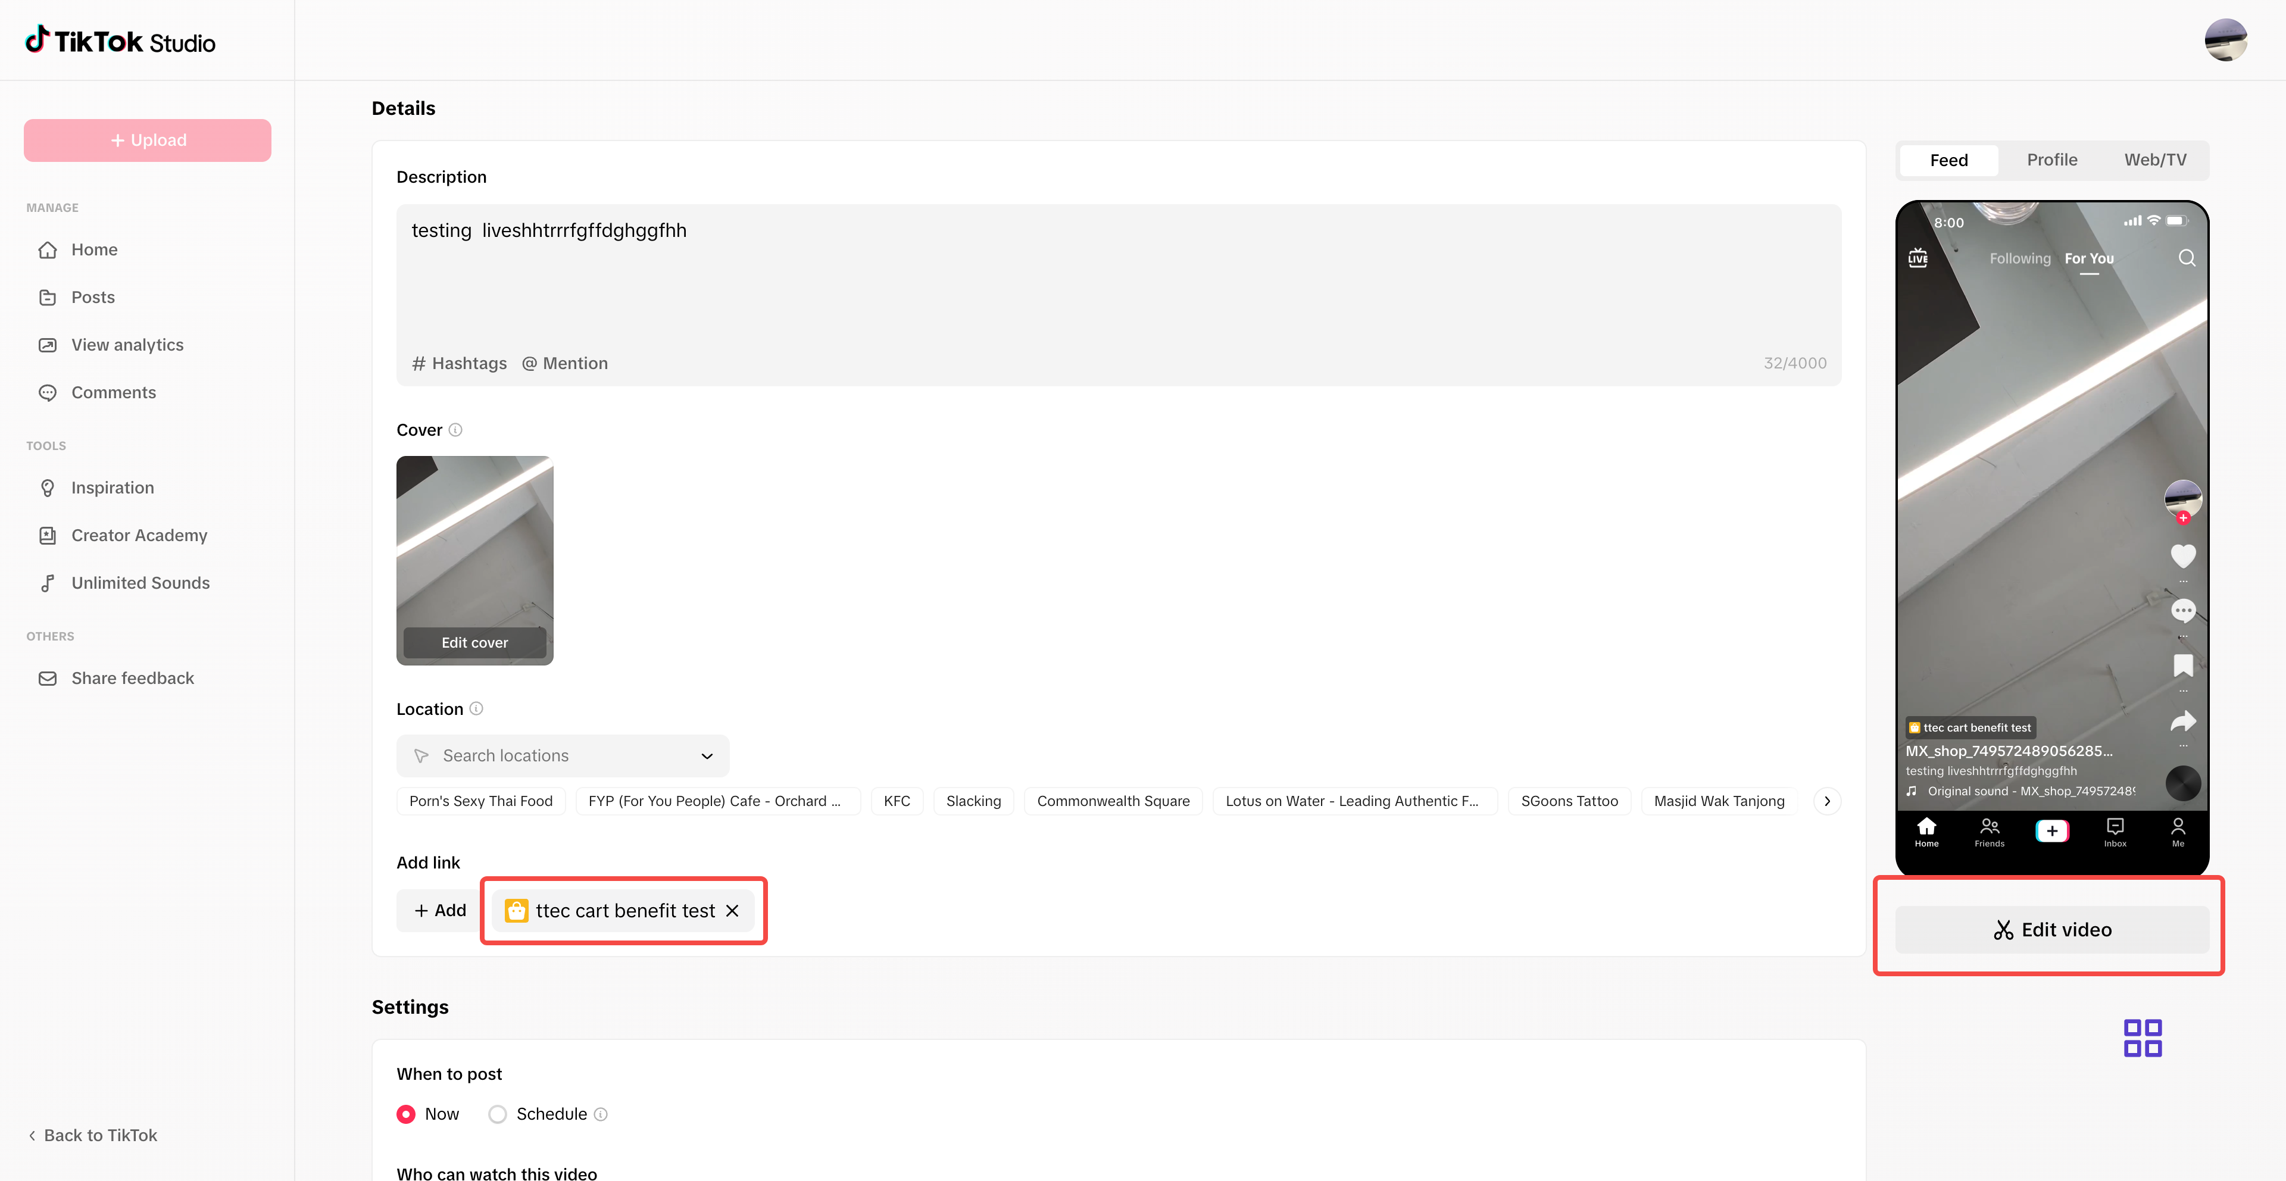Click the shopping bag icon on the link chip
The height and width of the screenshot is (1181, 2286).
click(517, 910)
